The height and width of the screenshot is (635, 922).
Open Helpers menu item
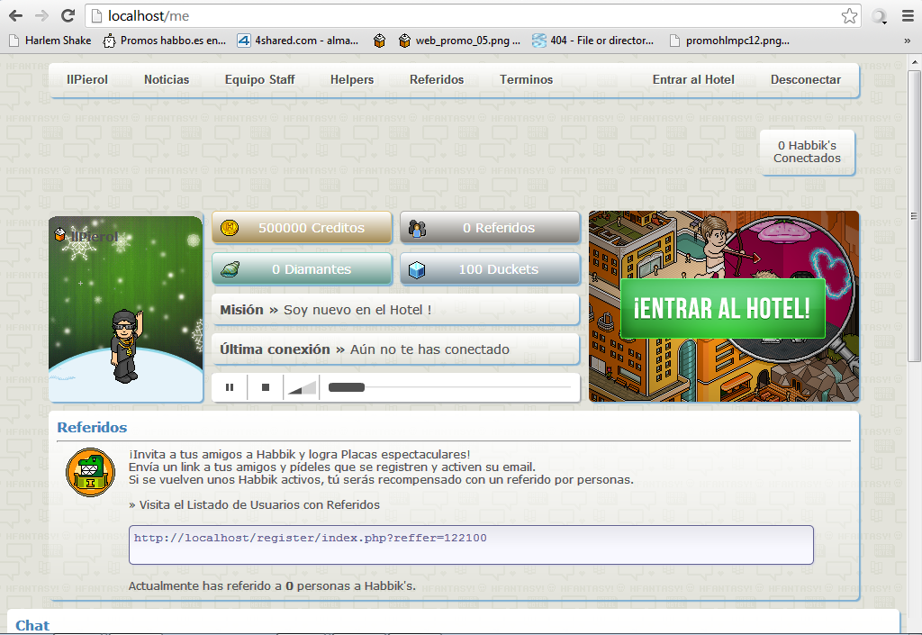coord(352,79)
